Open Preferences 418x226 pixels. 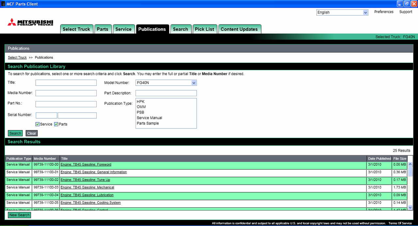click(384, 12)
